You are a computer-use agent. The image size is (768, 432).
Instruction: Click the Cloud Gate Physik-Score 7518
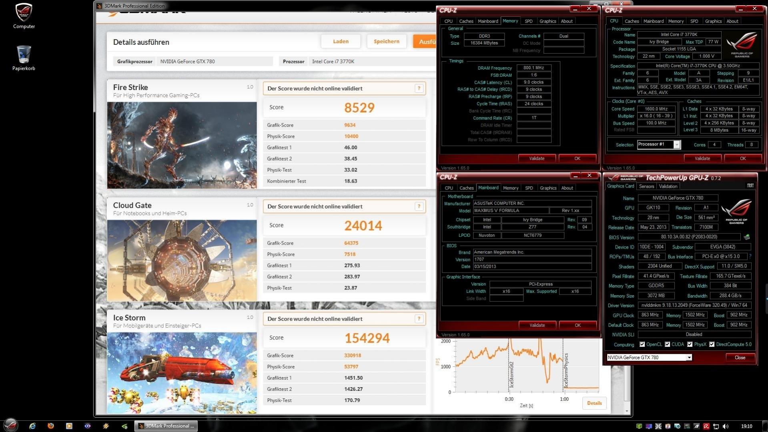350,254
